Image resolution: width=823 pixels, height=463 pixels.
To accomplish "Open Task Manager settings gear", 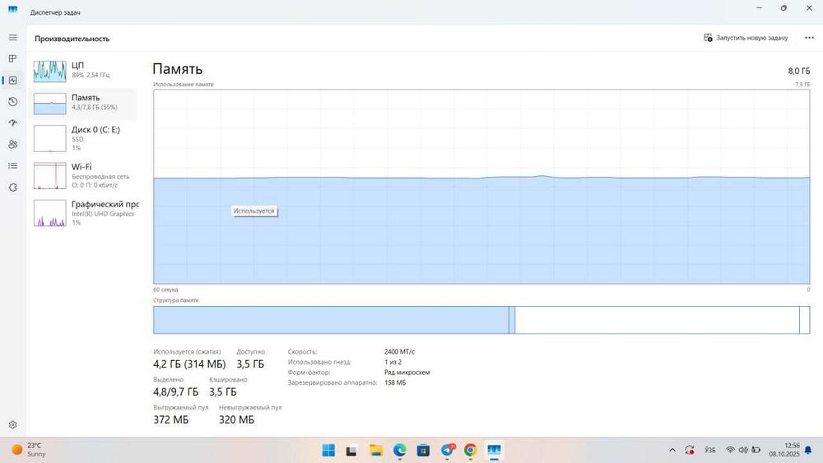I will 12,424.
